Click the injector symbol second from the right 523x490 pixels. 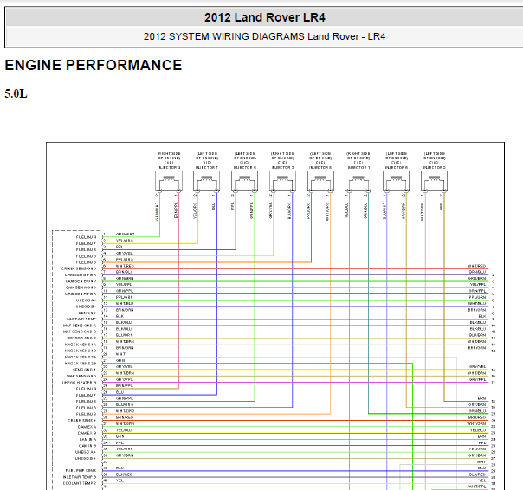coord(397,181)
